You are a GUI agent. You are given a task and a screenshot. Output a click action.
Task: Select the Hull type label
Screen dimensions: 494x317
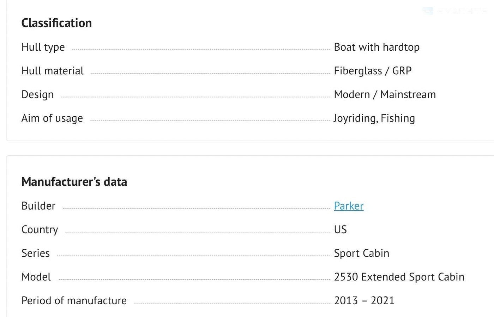pos(43,47)
